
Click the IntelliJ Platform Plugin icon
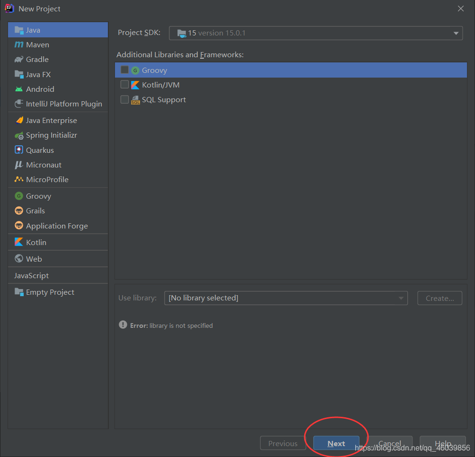(x=19, y=104)
